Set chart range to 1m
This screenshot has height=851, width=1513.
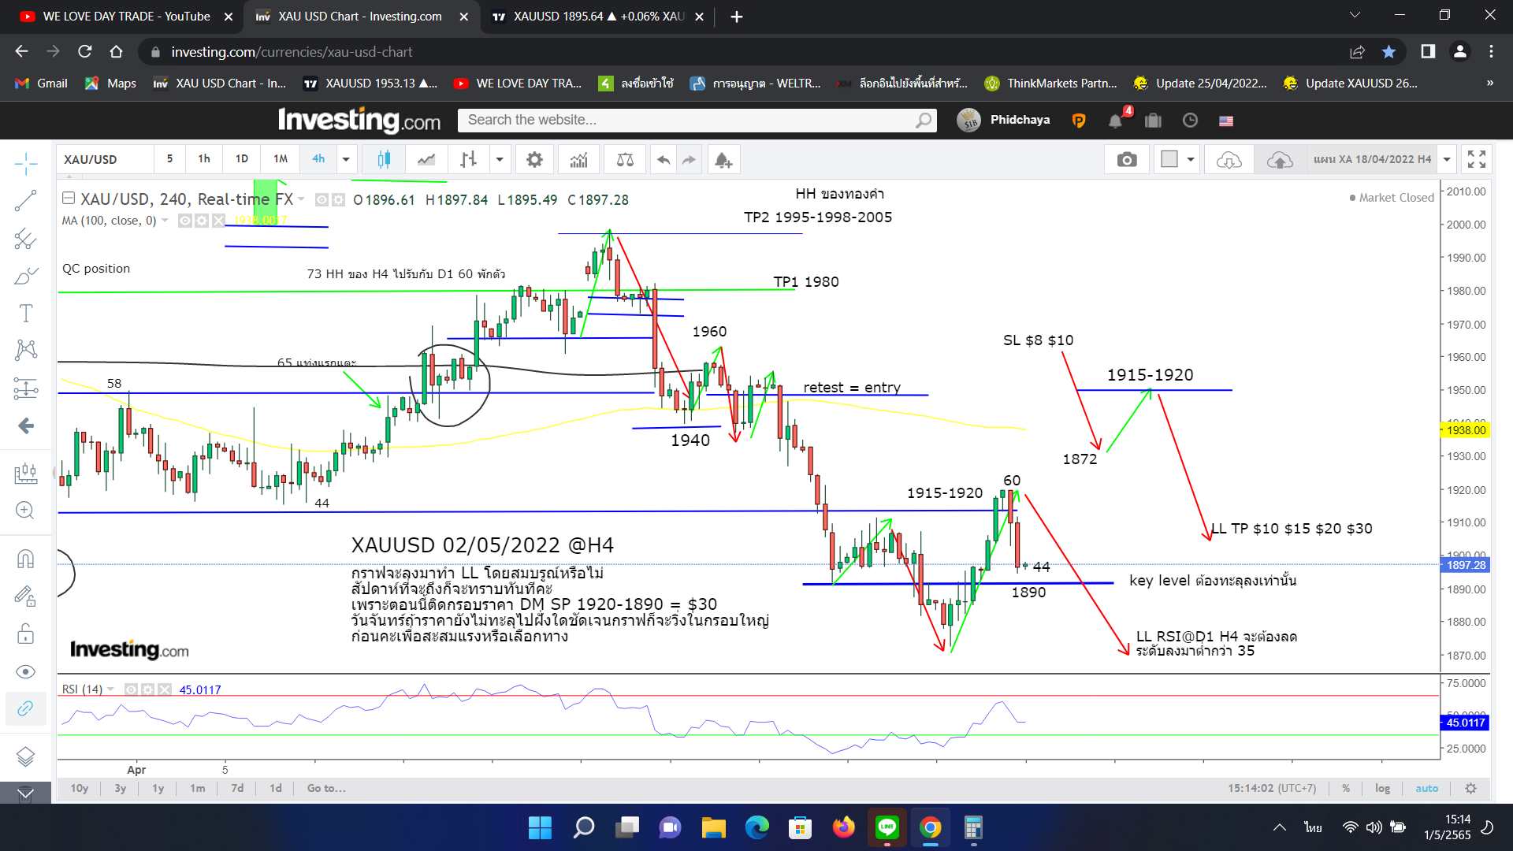pos(197,788)
